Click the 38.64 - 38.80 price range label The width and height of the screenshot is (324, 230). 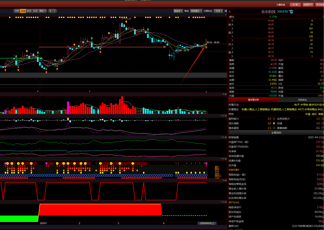point(213,42)
